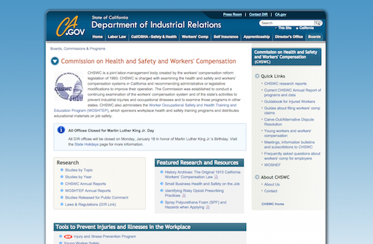Click the Quick Links gear icon
373x244 pixels.
(257, 76)
